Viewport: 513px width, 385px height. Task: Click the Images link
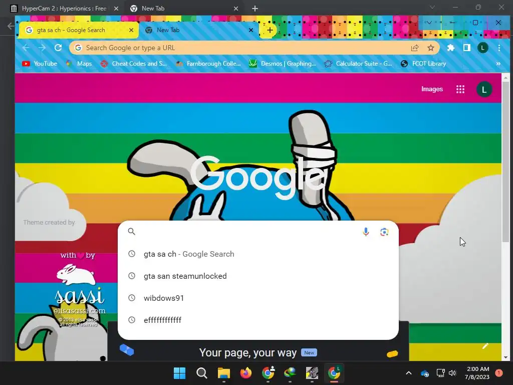(x=432, y=89)
